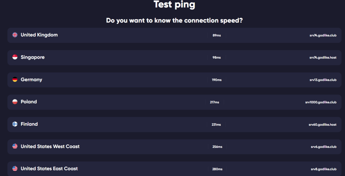This screenshot has height=176, width=345.
Task: Click the 89ms ping value
Action: pyautogui.click(x=217, y=35)
